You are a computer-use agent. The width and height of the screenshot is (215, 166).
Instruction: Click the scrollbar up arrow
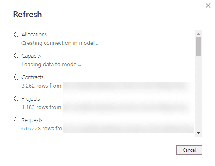pos(198,34)
